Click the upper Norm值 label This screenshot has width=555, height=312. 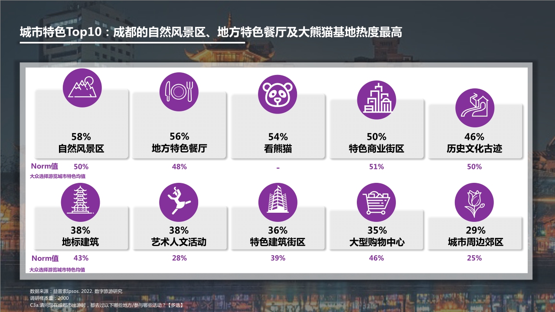click(x=45, y=166)
